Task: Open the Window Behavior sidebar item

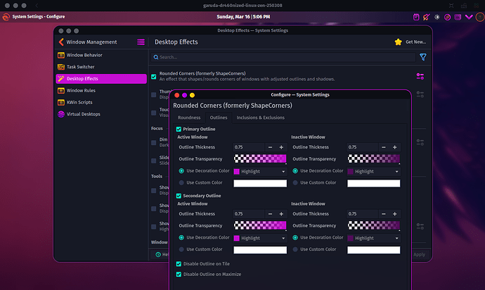Action: (101, 55)
